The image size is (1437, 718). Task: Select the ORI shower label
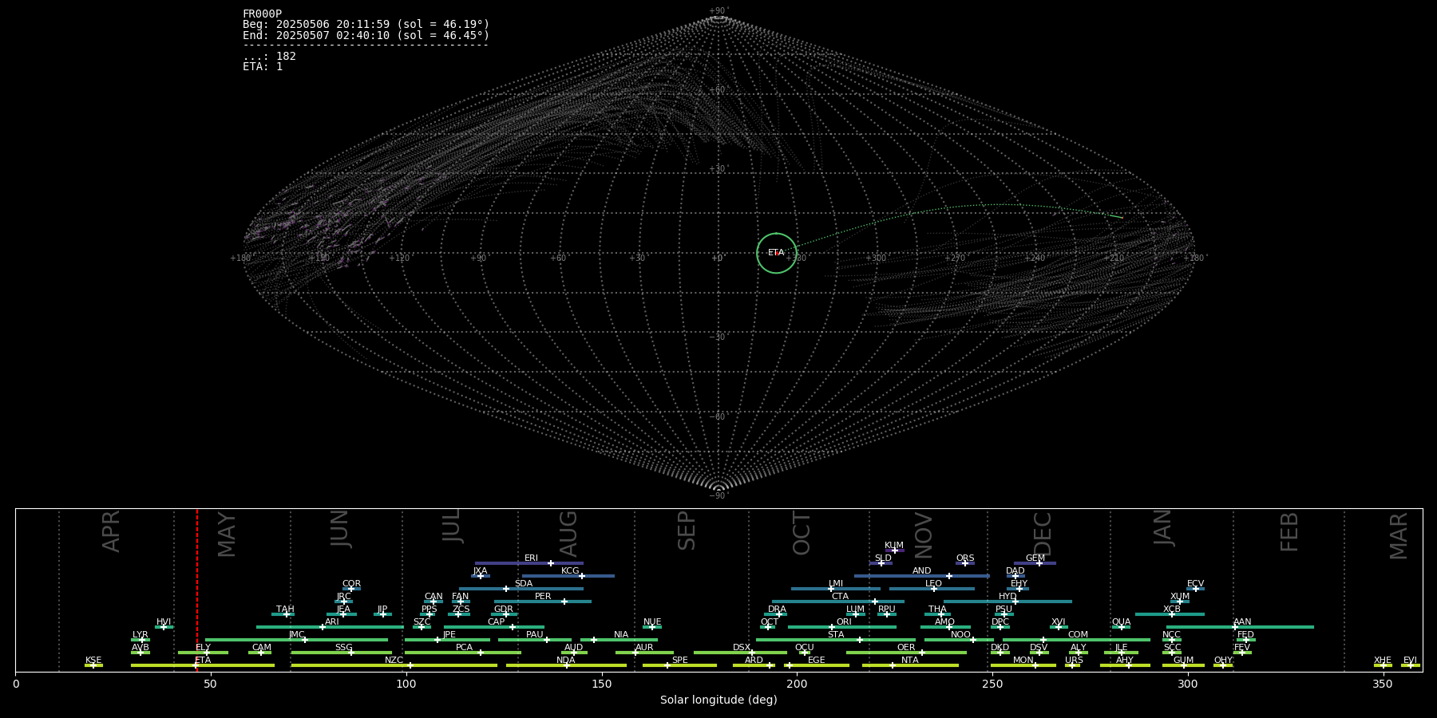(844, 622)
